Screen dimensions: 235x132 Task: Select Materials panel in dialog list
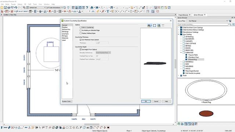click(x=65, y=38)
